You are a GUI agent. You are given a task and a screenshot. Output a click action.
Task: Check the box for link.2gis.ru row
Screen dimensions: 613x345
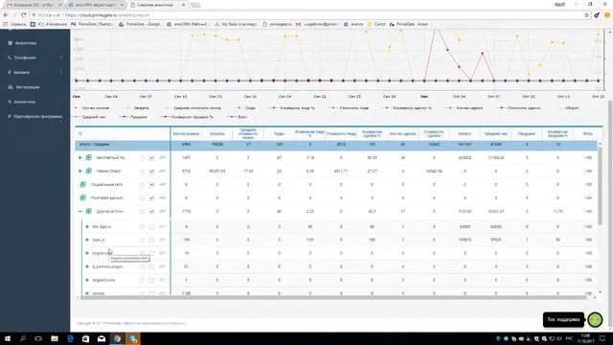coord(151,226)
